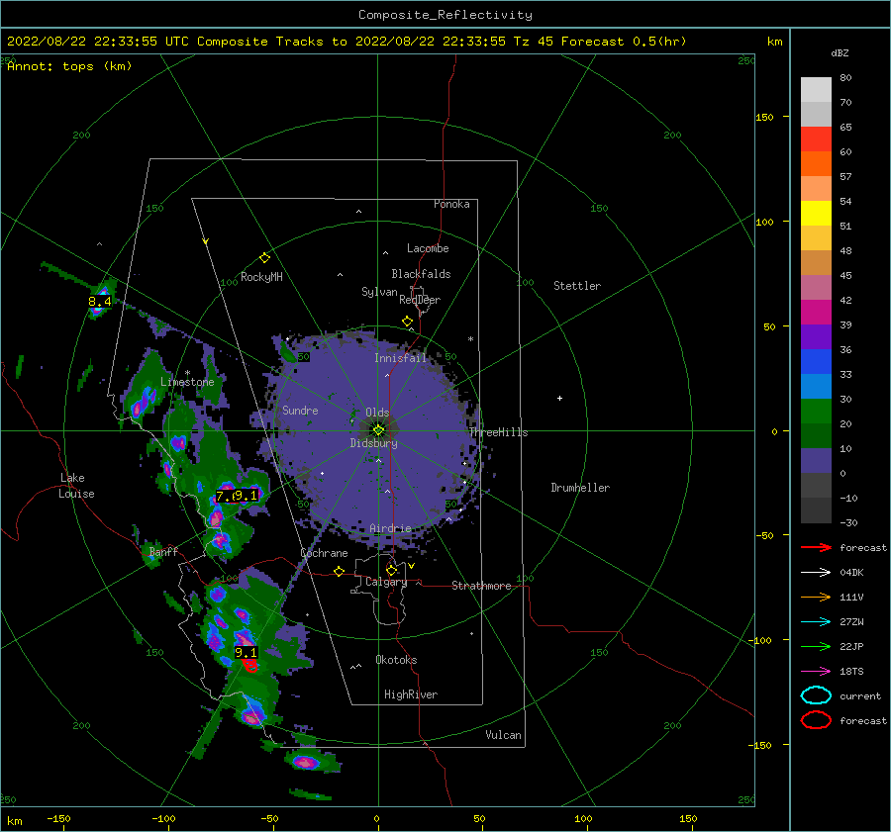The height and width of the screenshot is (832, 891).
Task: Click the RockyMH label
Action: pyautogui.click(x=261, y=277)
